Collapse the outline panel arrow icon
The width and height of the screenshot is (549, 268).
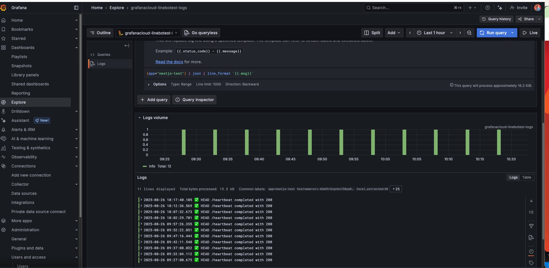coord(127,46)
